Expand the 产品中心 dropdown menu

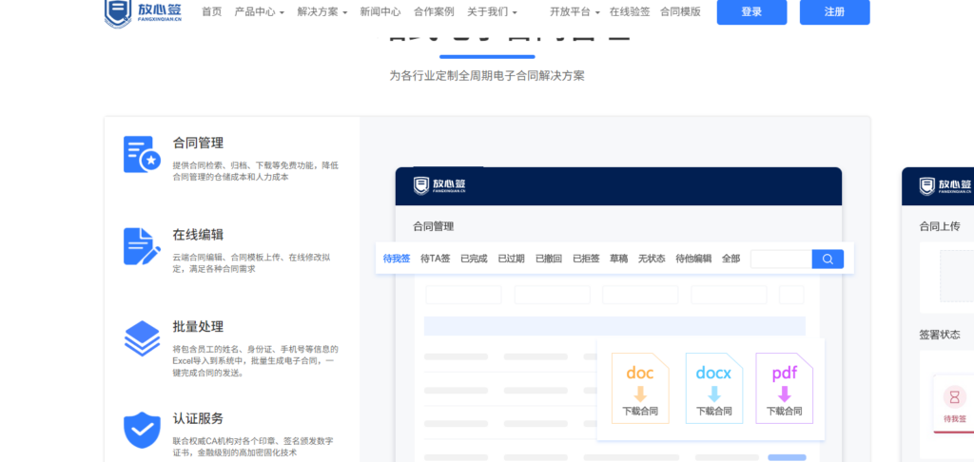259,12
